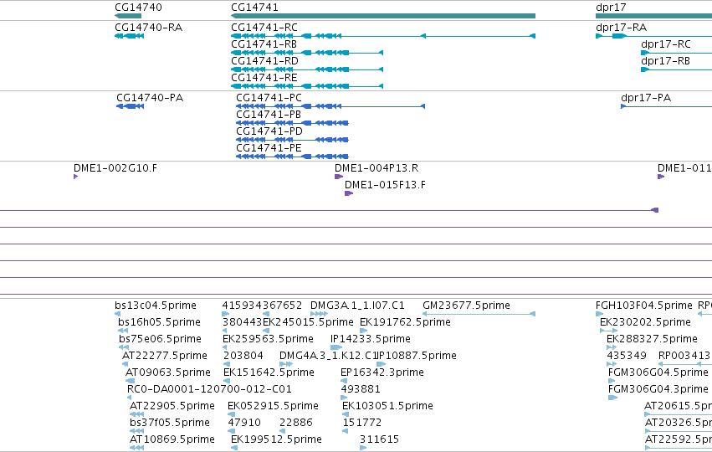Select EST bs13c04.5prime
712x452 pixels.
tap(156, 306)
